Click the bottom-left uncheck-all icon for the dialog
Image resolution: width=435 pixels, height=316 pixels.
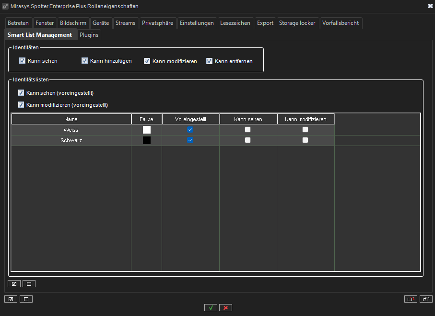26,299
